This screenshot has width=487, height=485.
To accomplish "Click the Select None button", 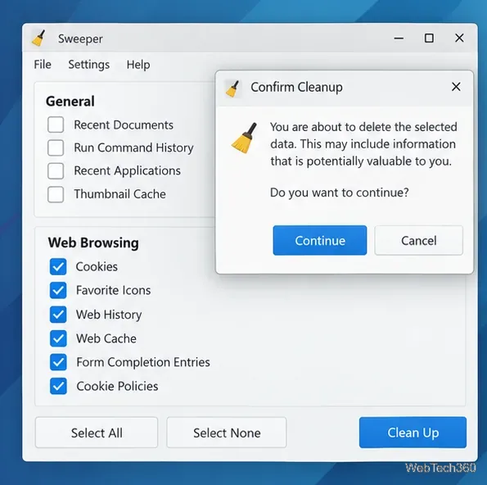I will [x=227, y=433].
